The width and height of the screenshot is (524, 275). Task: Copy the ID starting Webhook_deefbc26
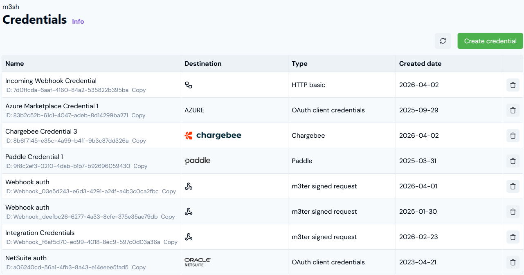168,217
